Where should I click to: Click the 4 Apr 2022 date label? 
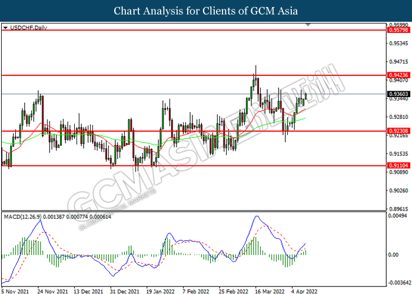304,291
